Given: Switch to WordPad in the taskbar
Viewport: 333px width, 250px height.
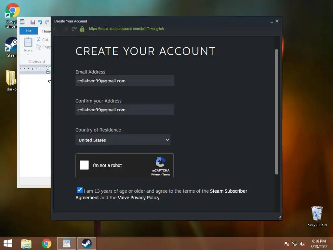Looking at the screenshot, I should click(67, 243).
